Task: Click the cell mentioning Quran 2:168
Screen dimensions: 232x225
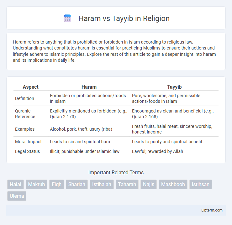Action: [174, 114]
